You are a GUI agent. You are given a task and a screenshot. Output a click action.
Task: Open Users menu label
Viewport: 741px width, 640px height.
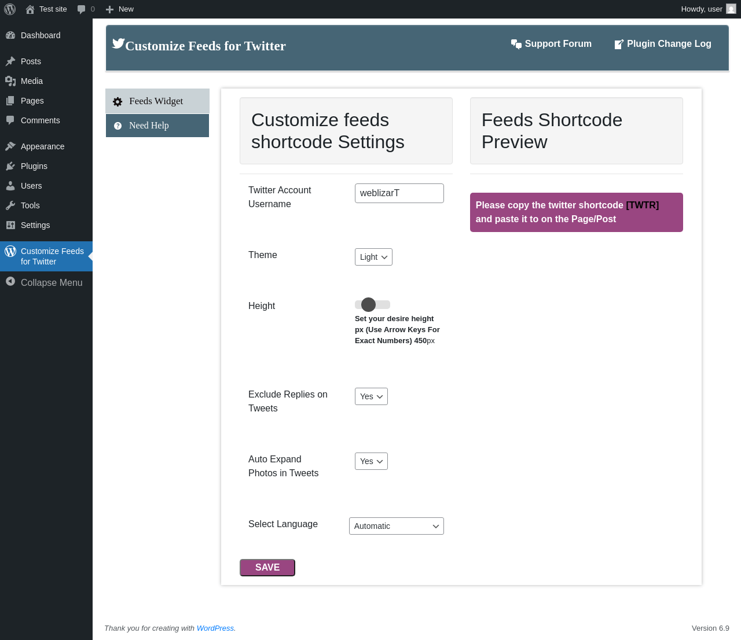point(31,186)
